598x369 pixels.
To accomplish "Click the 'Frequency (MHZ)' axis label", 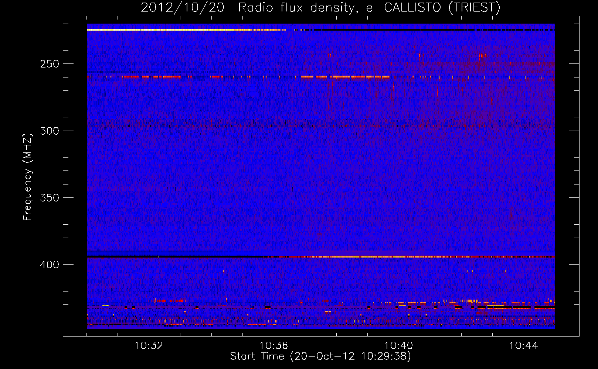I will coord(28,177).
